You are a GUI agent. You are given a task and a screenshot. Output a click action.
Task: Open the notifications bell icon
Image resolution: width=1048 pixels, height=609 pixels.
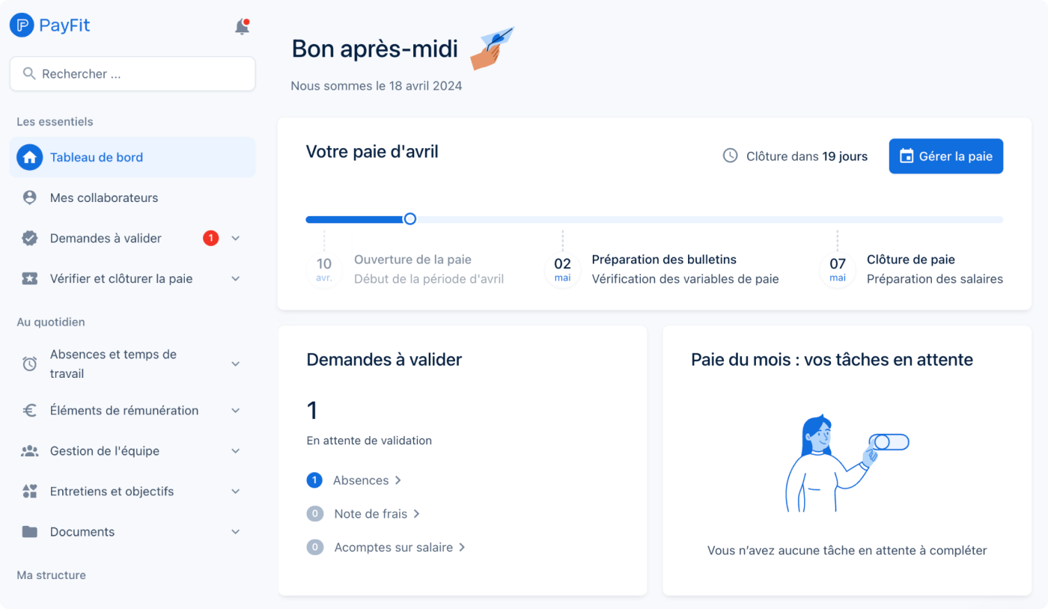(241, 25)
